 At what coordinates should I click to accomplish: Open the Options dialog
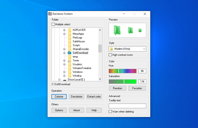[x=59, y=110]
